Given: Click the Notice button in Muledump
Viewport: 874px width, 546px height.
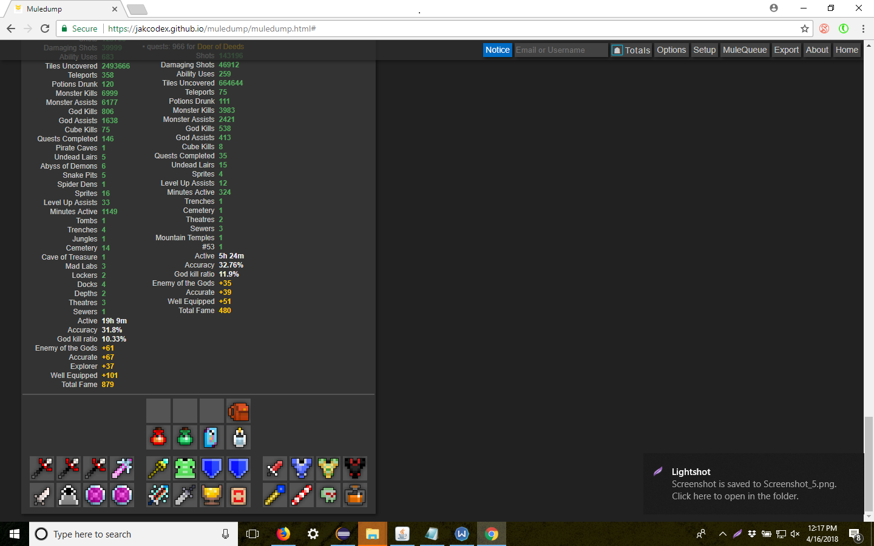Looking at the screenshot, I should pos(498,50).
